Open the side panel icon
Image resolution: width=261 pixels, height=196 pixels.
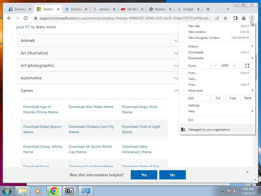pos(235,18)
